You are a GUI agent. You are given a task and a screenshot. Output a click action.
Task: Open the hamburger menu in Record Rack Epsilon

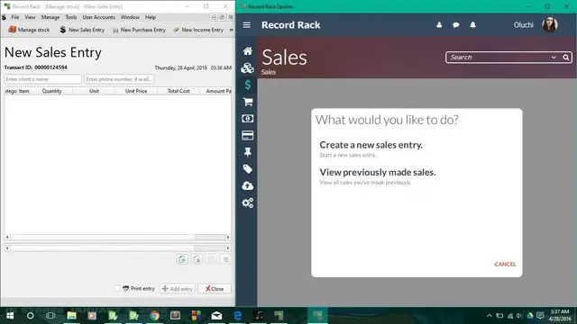246,25
